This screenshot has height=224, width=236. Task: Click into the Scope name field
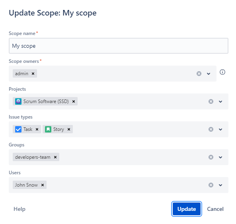tap(119, 46)
